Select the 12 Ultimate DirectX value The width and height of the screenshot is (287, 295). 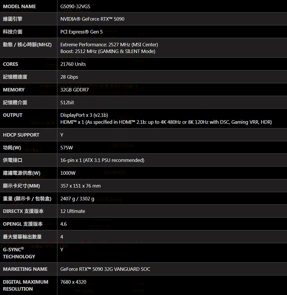tap(73, 211)
